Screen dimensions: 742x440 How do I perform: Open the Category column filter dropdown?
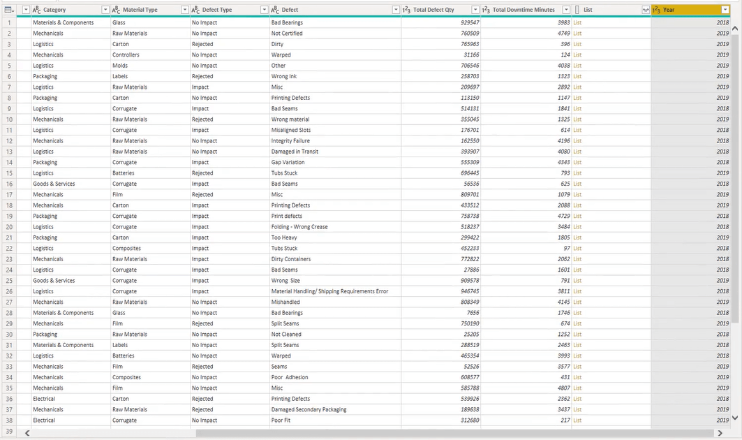(105, 10)
